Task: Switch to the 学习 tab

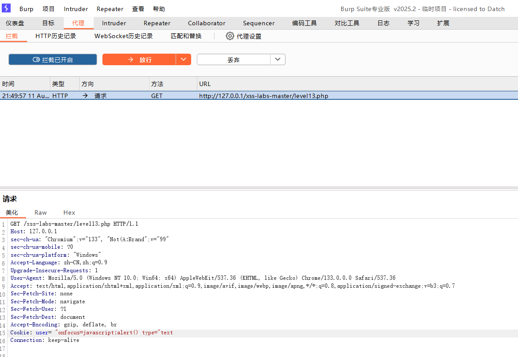Action: coord(413,23)
